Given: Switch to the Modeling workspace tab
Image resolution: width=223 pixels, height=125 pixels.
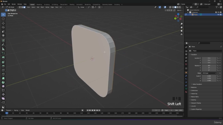Looking at the screenshot, I should (x=39, y=5).
